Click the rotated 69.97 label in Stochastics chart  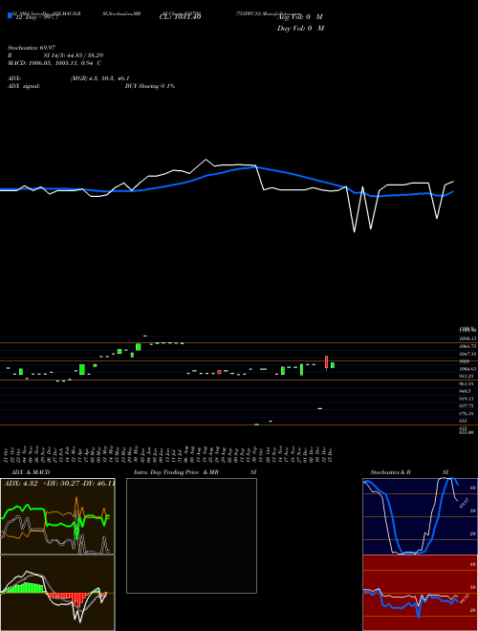pos(465,503)
